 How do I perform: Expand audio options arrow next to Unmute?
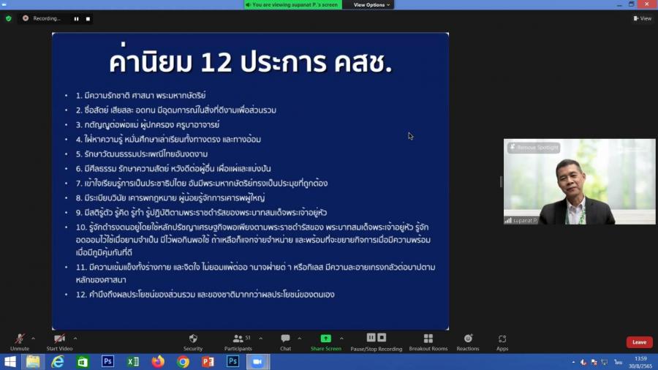pos(34,339)
